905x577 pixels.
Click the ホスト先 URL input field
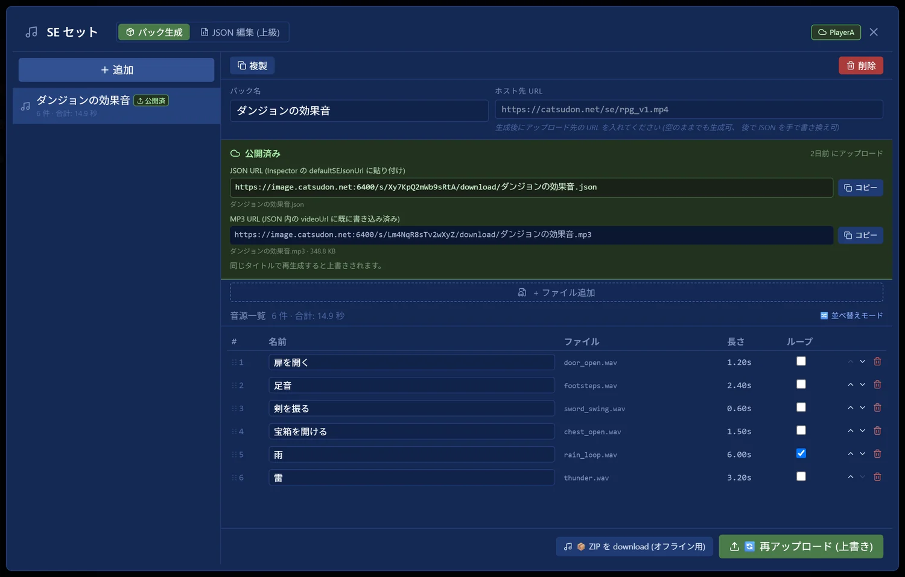689,110
